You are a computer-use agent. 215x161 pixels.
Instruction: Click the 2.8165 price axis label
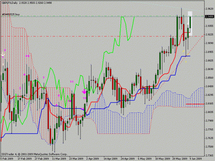209,104
